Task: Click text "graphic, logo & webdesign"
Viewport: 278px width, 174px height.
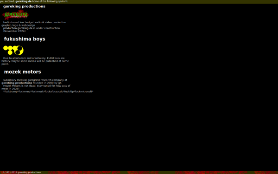Action: tap(18, 25)
